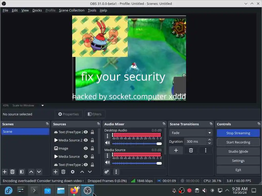Move scene up arrow in Scenes dock
This screenshot has height=196, width=262.
(31, 172)
